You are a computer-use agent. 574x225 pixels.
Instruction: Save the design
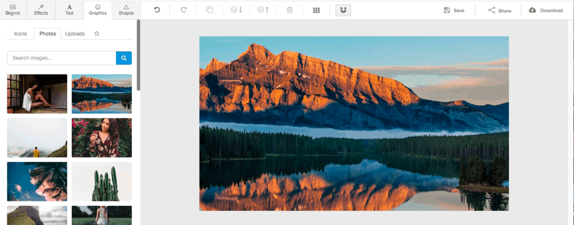[454, 10]
